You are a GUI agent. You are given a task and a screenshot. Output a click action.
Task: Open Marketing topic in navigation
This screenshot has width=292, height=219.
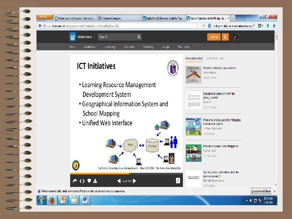148,47
